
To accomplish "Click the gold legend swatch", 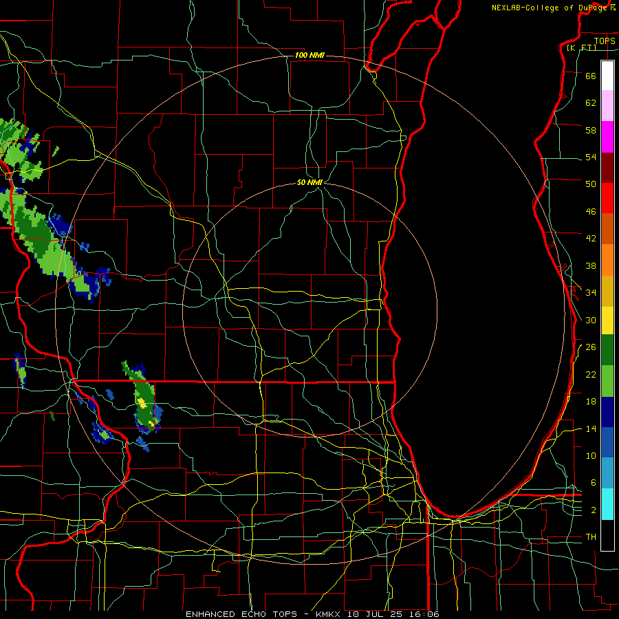I will (x=607, y=291).
